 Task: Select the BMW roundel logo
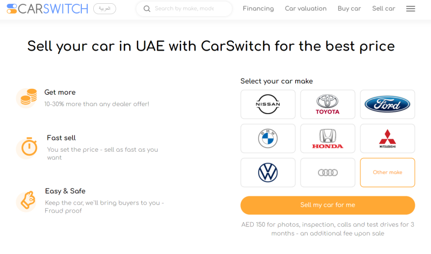[268, 138]
